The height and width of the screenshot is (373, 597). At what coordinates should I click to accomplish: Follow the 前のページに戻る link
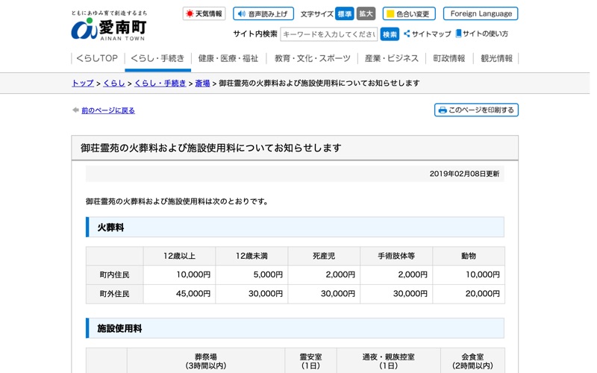click(x=108, y=110)
